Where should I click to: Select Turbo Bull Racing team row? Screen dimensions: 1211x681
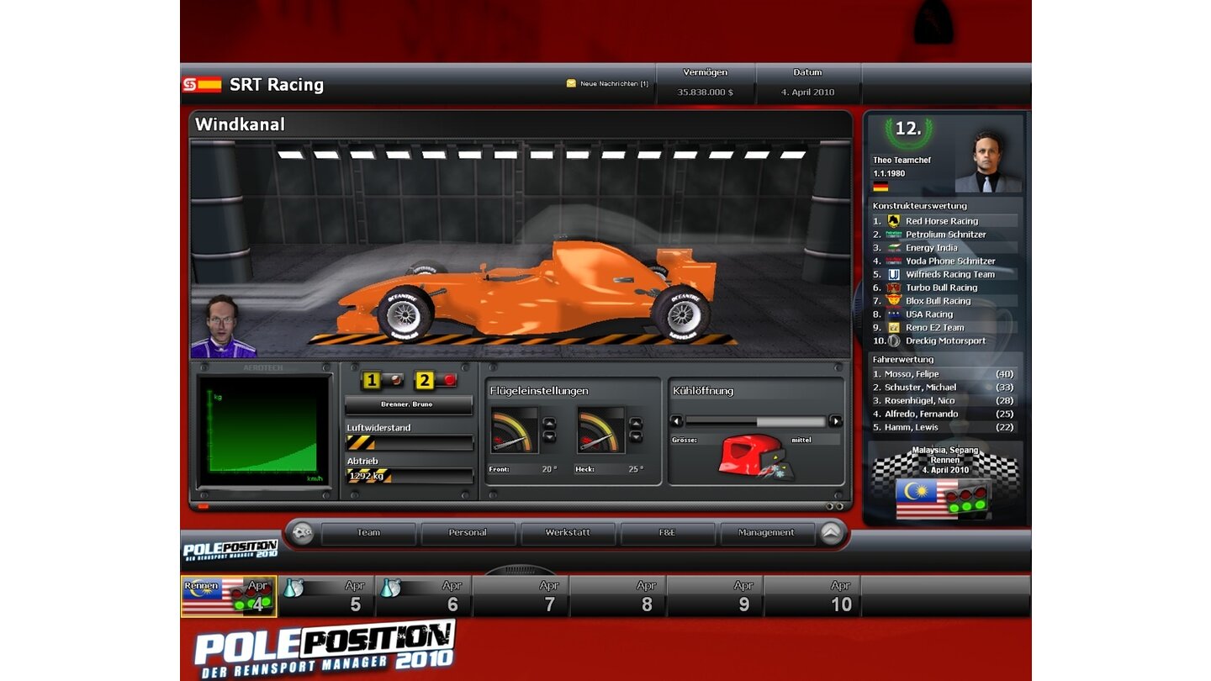[x=944, y=288]
